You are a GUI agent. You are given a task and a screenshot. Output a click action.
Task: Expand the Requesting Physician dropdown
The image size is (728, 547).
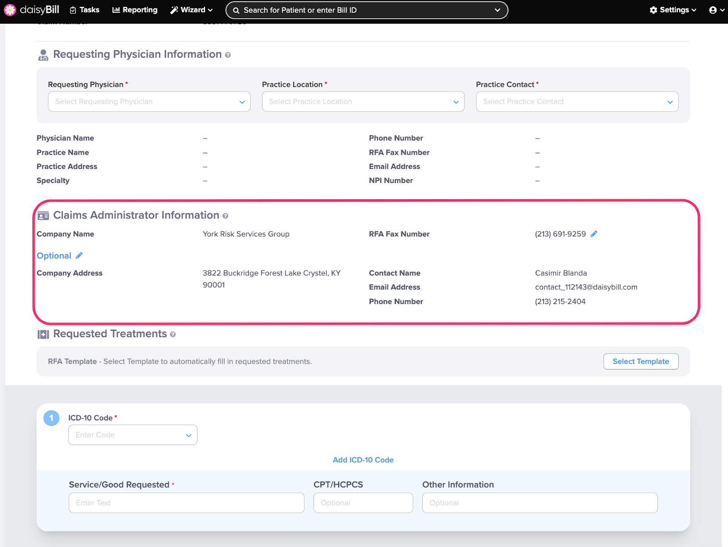click(149, 101)
